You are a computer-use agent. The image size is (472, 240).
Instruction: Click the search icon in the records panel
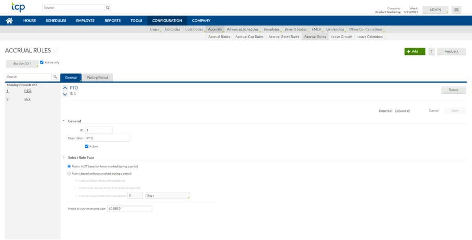tap(55, 76)
